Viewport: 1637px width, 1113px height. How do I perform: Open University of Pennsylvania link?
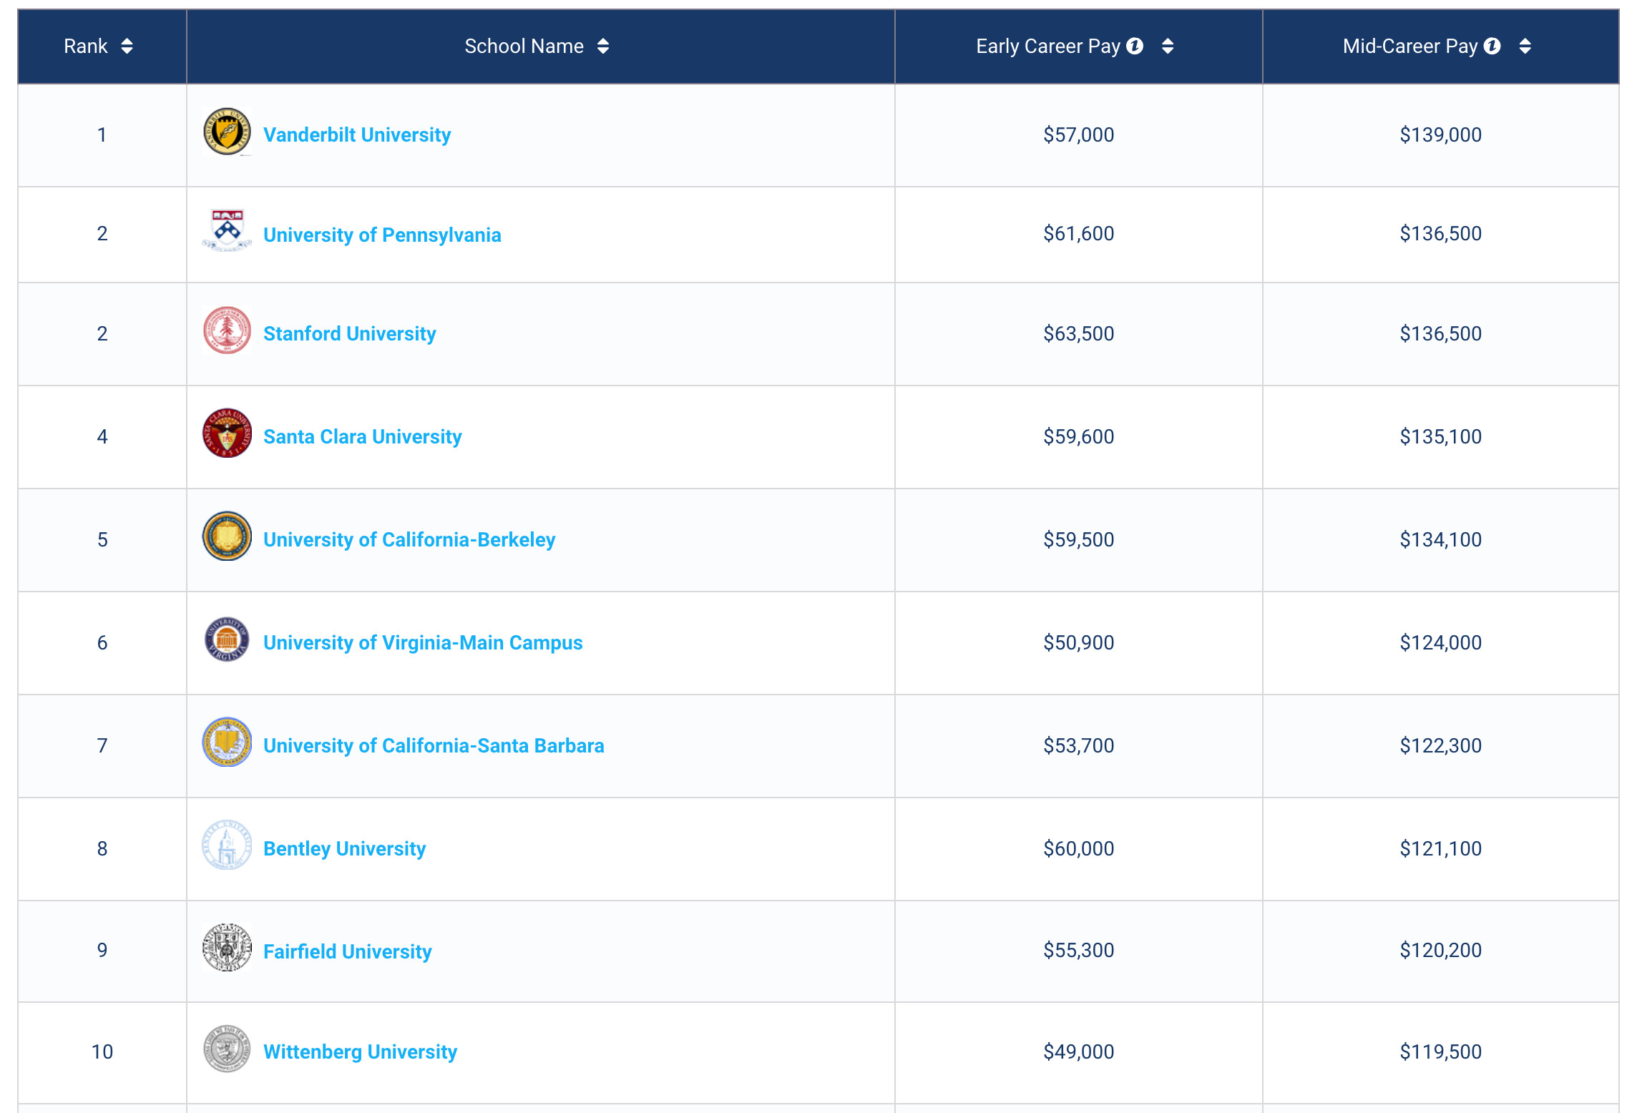tap(382, 235)
